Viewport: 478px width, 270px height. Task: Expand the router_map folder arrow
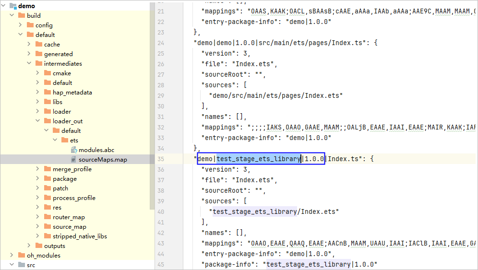[x=37, y=217]
